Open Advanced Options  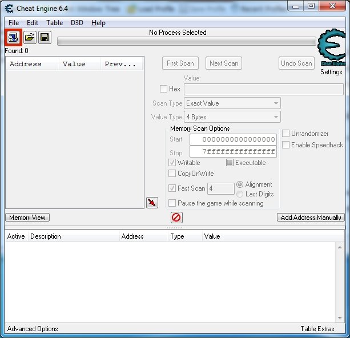tap(33, 329)
